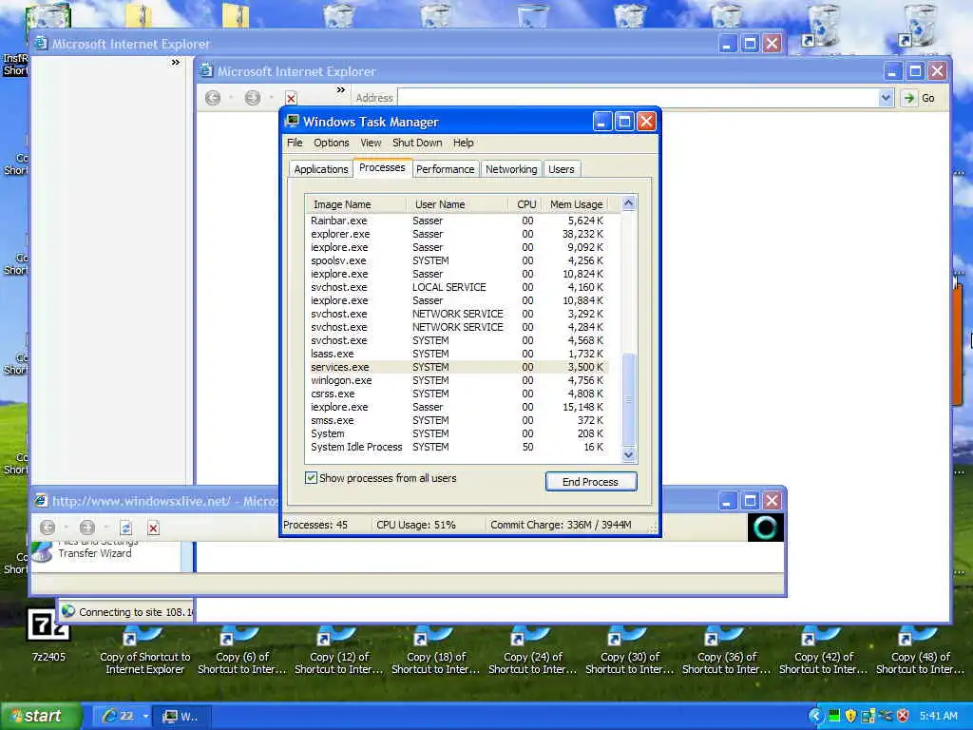973x730 pixels.
Task: Select the lsass.exe process row
Action: click(457, 354)
